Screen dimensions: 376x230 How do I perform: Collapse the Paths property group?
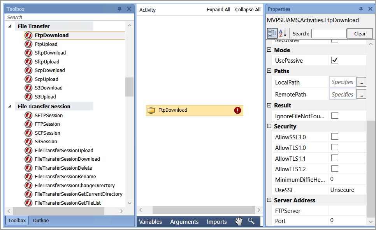269,71
